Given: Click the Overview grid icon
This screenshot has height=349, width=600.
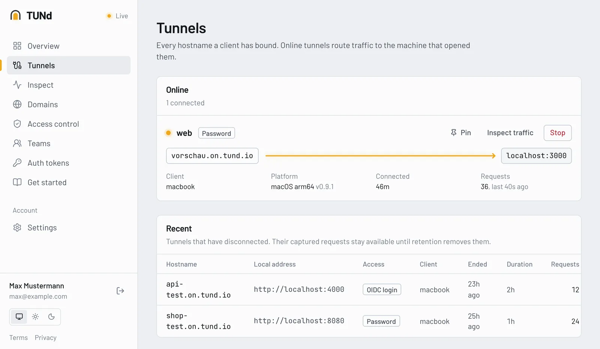Looking at the screenshot, I should click(x=17, y=46).
